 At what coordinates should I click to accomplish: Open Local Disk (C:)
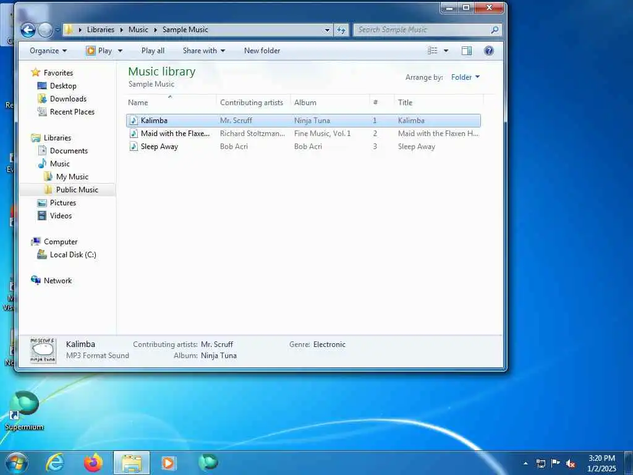pos(73,255)
